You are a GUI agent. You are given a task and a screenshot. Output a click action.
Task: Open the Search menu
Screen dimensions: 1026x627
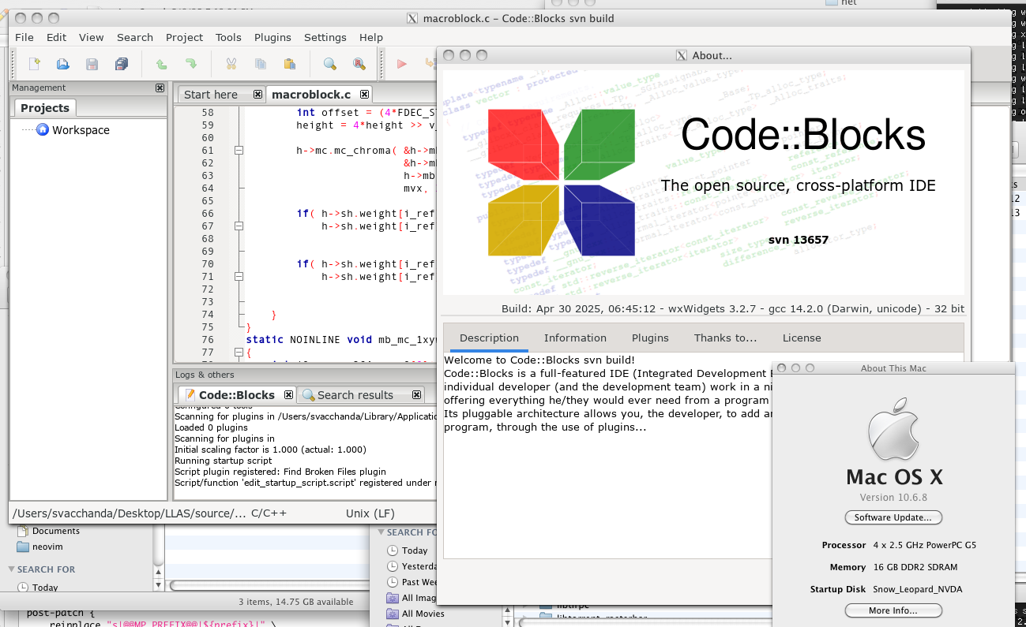coord(135,37)
